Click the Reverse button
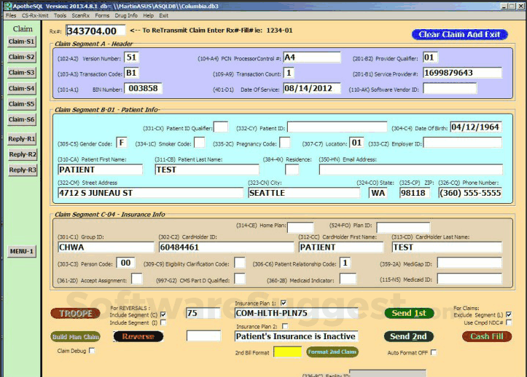 [x=138, y=336]
